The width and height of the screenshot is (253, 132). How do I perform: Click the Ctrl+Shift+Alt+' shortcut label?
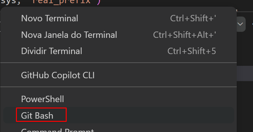click(185, 34)
